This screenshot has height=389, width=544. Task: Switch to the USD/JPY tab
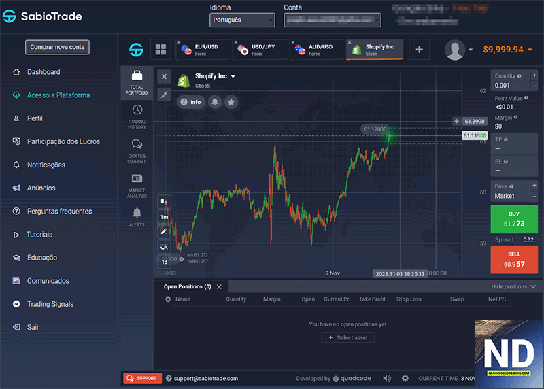click(260, 50)
